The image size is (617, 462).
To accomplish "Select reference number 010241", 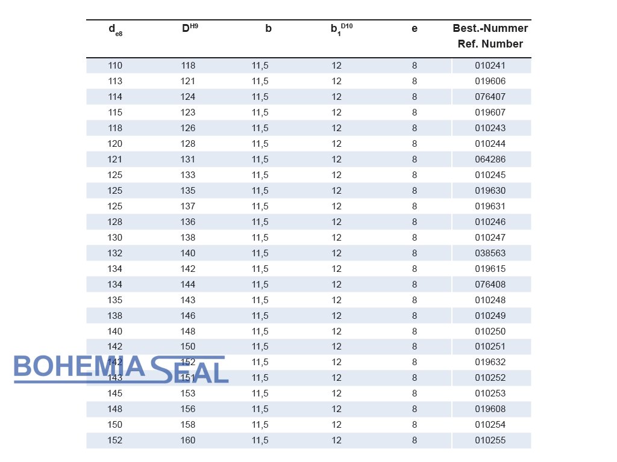I will (490, 66).
